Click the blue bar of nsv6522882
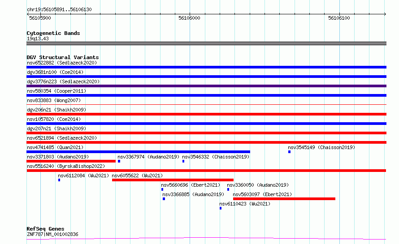 (206, 67)
